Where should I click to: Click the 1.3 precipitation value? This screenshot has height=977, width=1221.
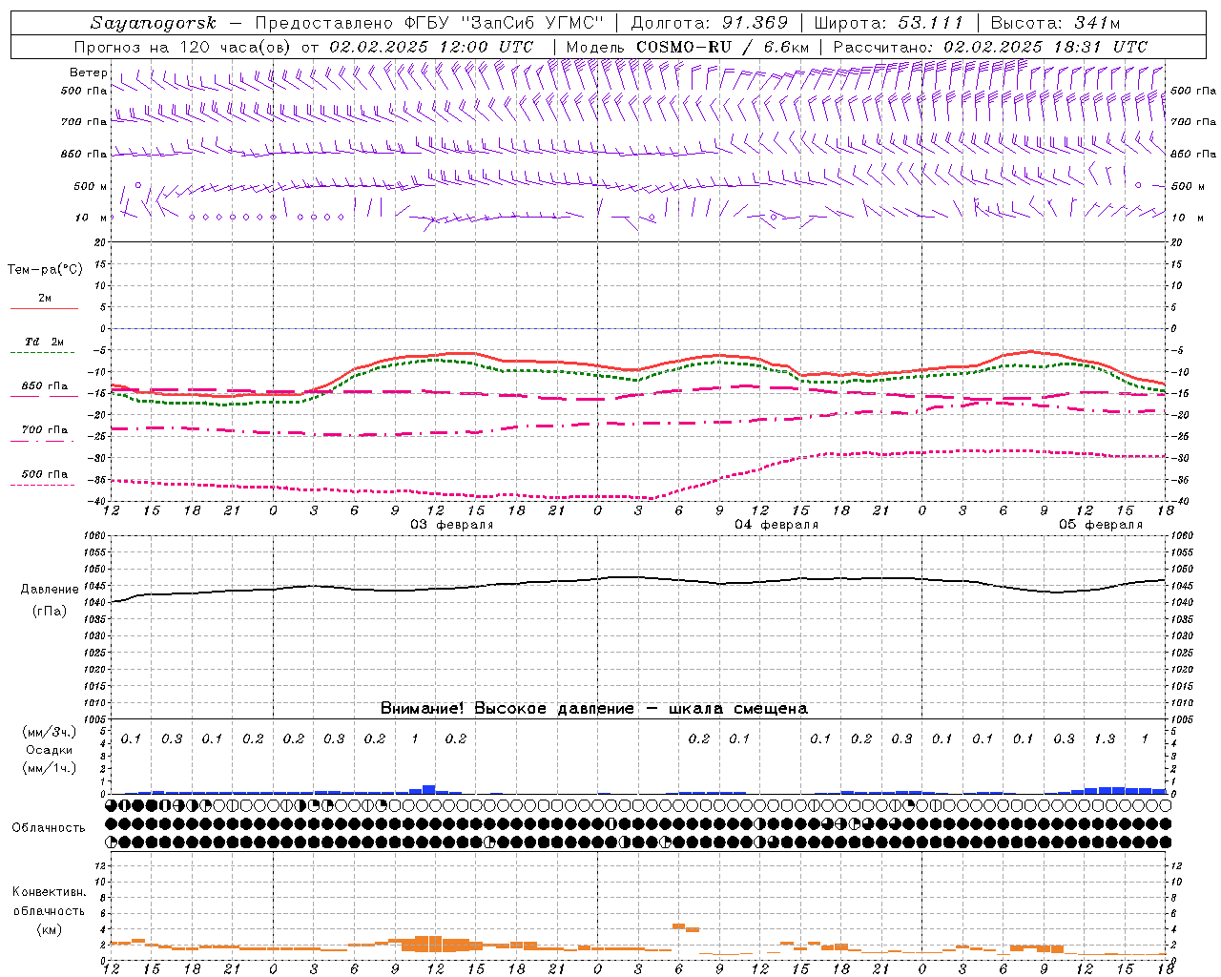pyautogui.click(x=1105, y=739)
